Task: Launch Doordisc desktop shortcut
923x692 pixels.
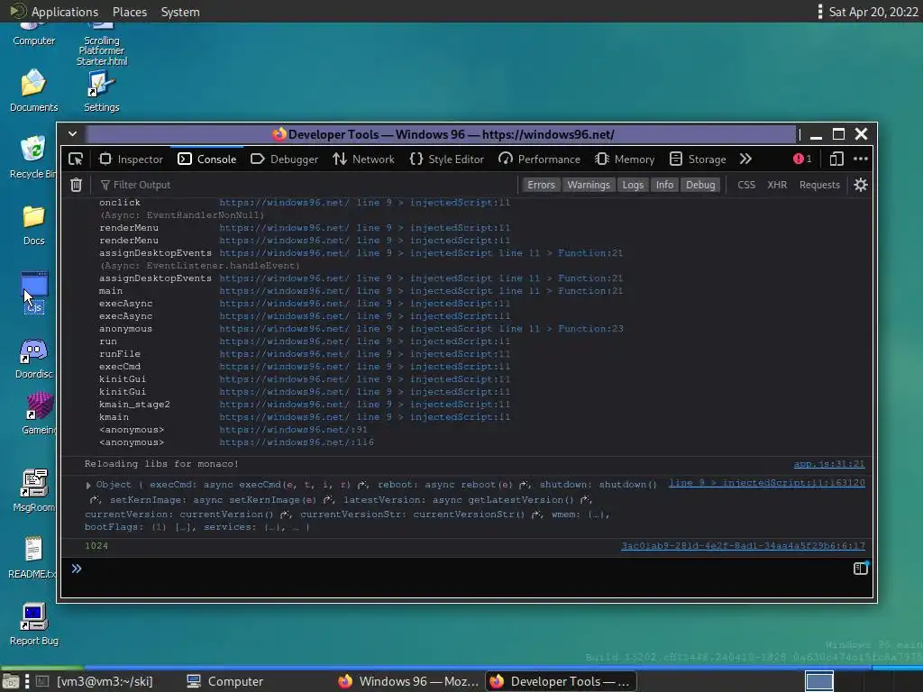Action: 33,359
